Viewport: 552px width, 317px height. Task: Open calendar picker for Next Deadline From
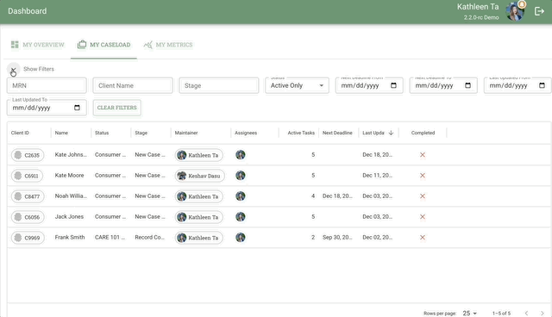point(393,85)
